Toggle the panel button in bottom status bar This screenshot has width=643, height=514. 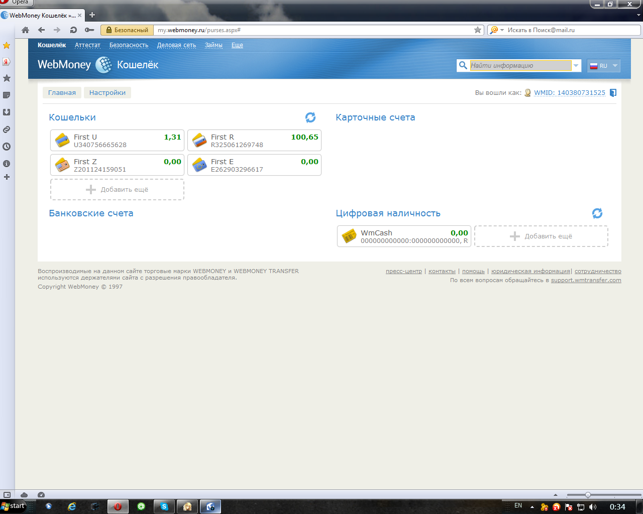(x=7, y=495)
